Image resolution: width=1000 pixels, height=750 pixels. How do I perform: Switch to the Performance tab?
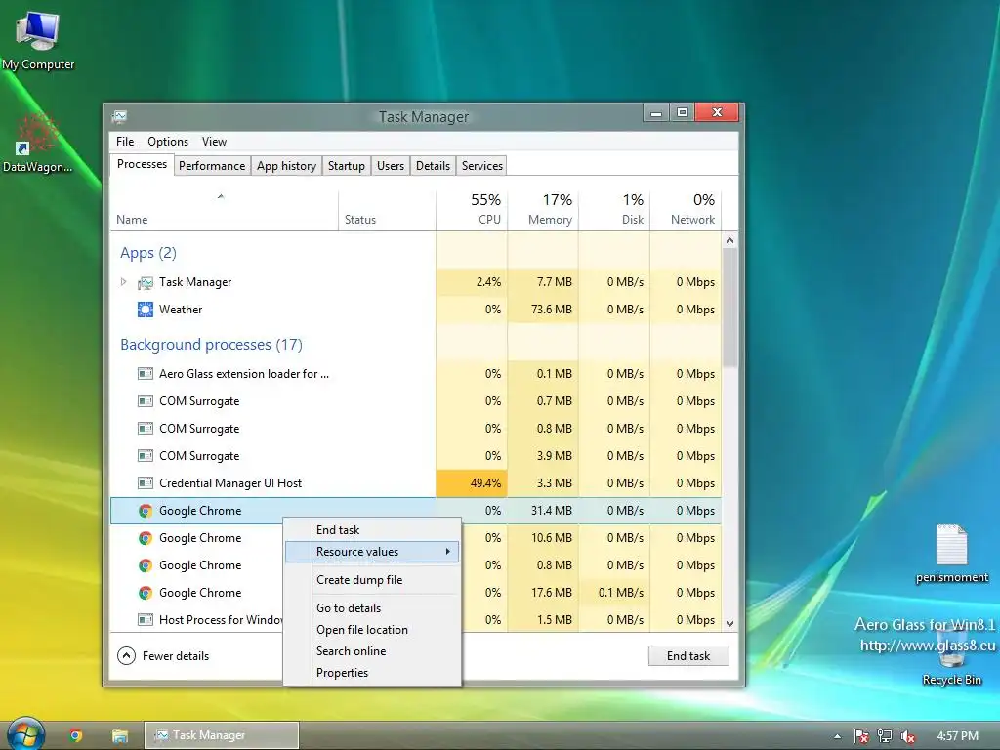(x=212, y=166)
